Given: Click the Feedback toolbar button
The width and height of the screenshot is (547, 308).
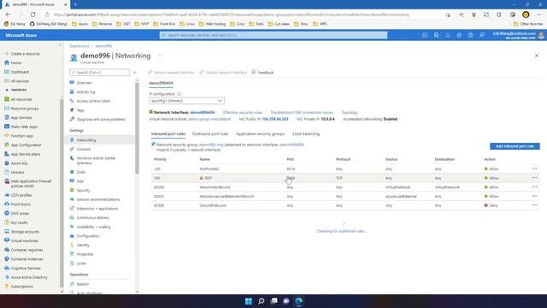Looking at the screenshot, I should pos(262,72).
